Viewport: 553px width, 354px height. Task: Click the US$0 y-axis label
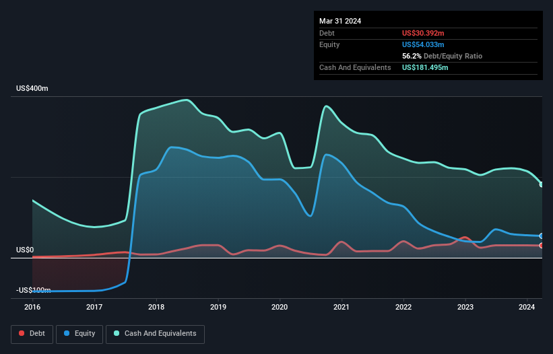[x=25, y=250]
